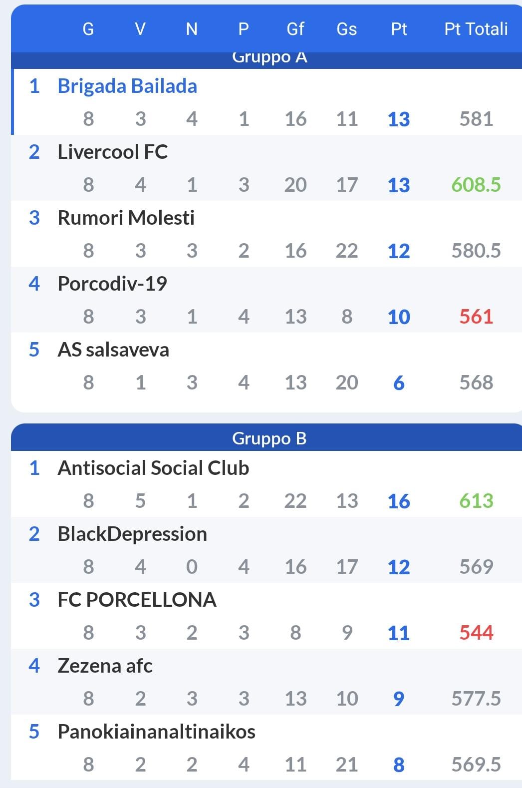This screenshot has height=788, width=522.
Task: Select Livercool FC team name
Action: (112, 152)
